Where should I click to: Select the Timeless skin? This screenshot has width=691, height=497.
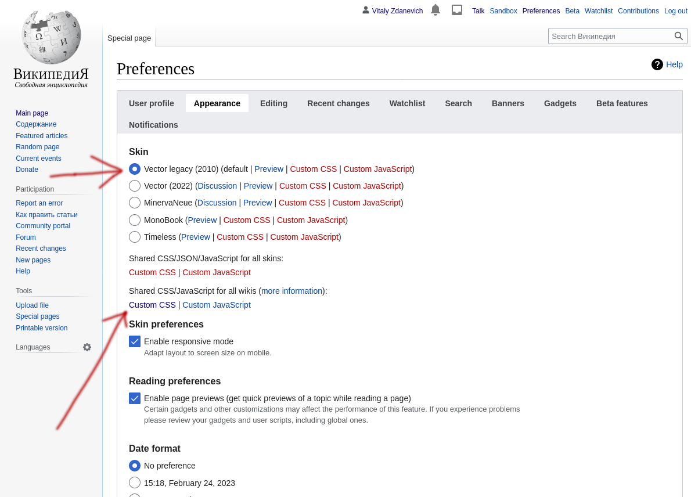[134, 237]
